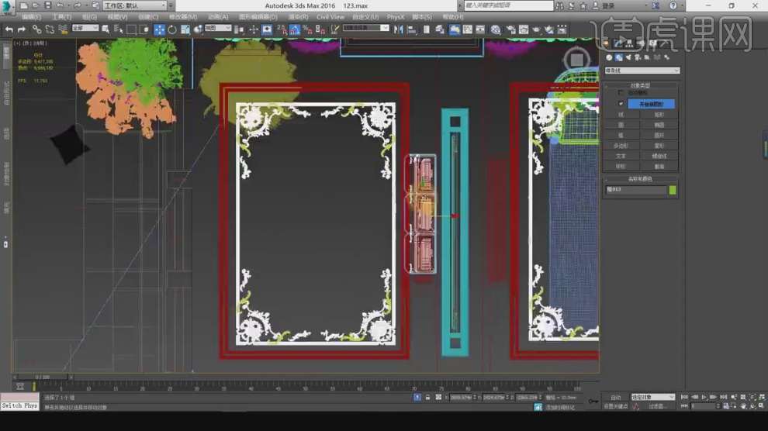Open the Civil View menu
Image resolution: width=768 pixels, height=431 pixels.
pyautogui.click(x=330, y=16)
